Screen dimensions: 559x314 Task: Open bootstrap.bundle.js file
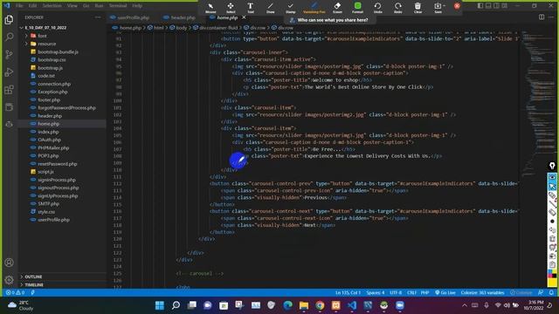[58, 51]
